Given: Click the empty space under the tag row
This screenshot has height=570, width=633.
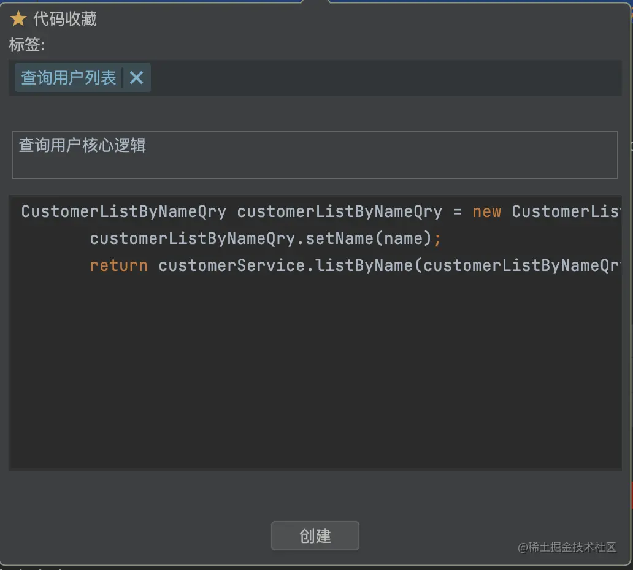Looking at the screenshot, I should click(x=307, y=110).
